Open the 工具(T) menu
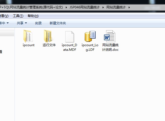165x121 pixels. coord(18,16)
